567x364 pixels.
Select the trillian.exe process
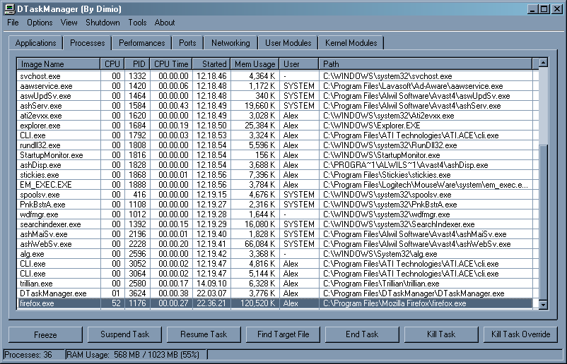click(x=275, y=283)
